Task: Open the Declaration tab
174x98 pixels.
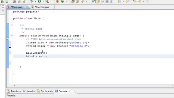Action: pos(45,91)
